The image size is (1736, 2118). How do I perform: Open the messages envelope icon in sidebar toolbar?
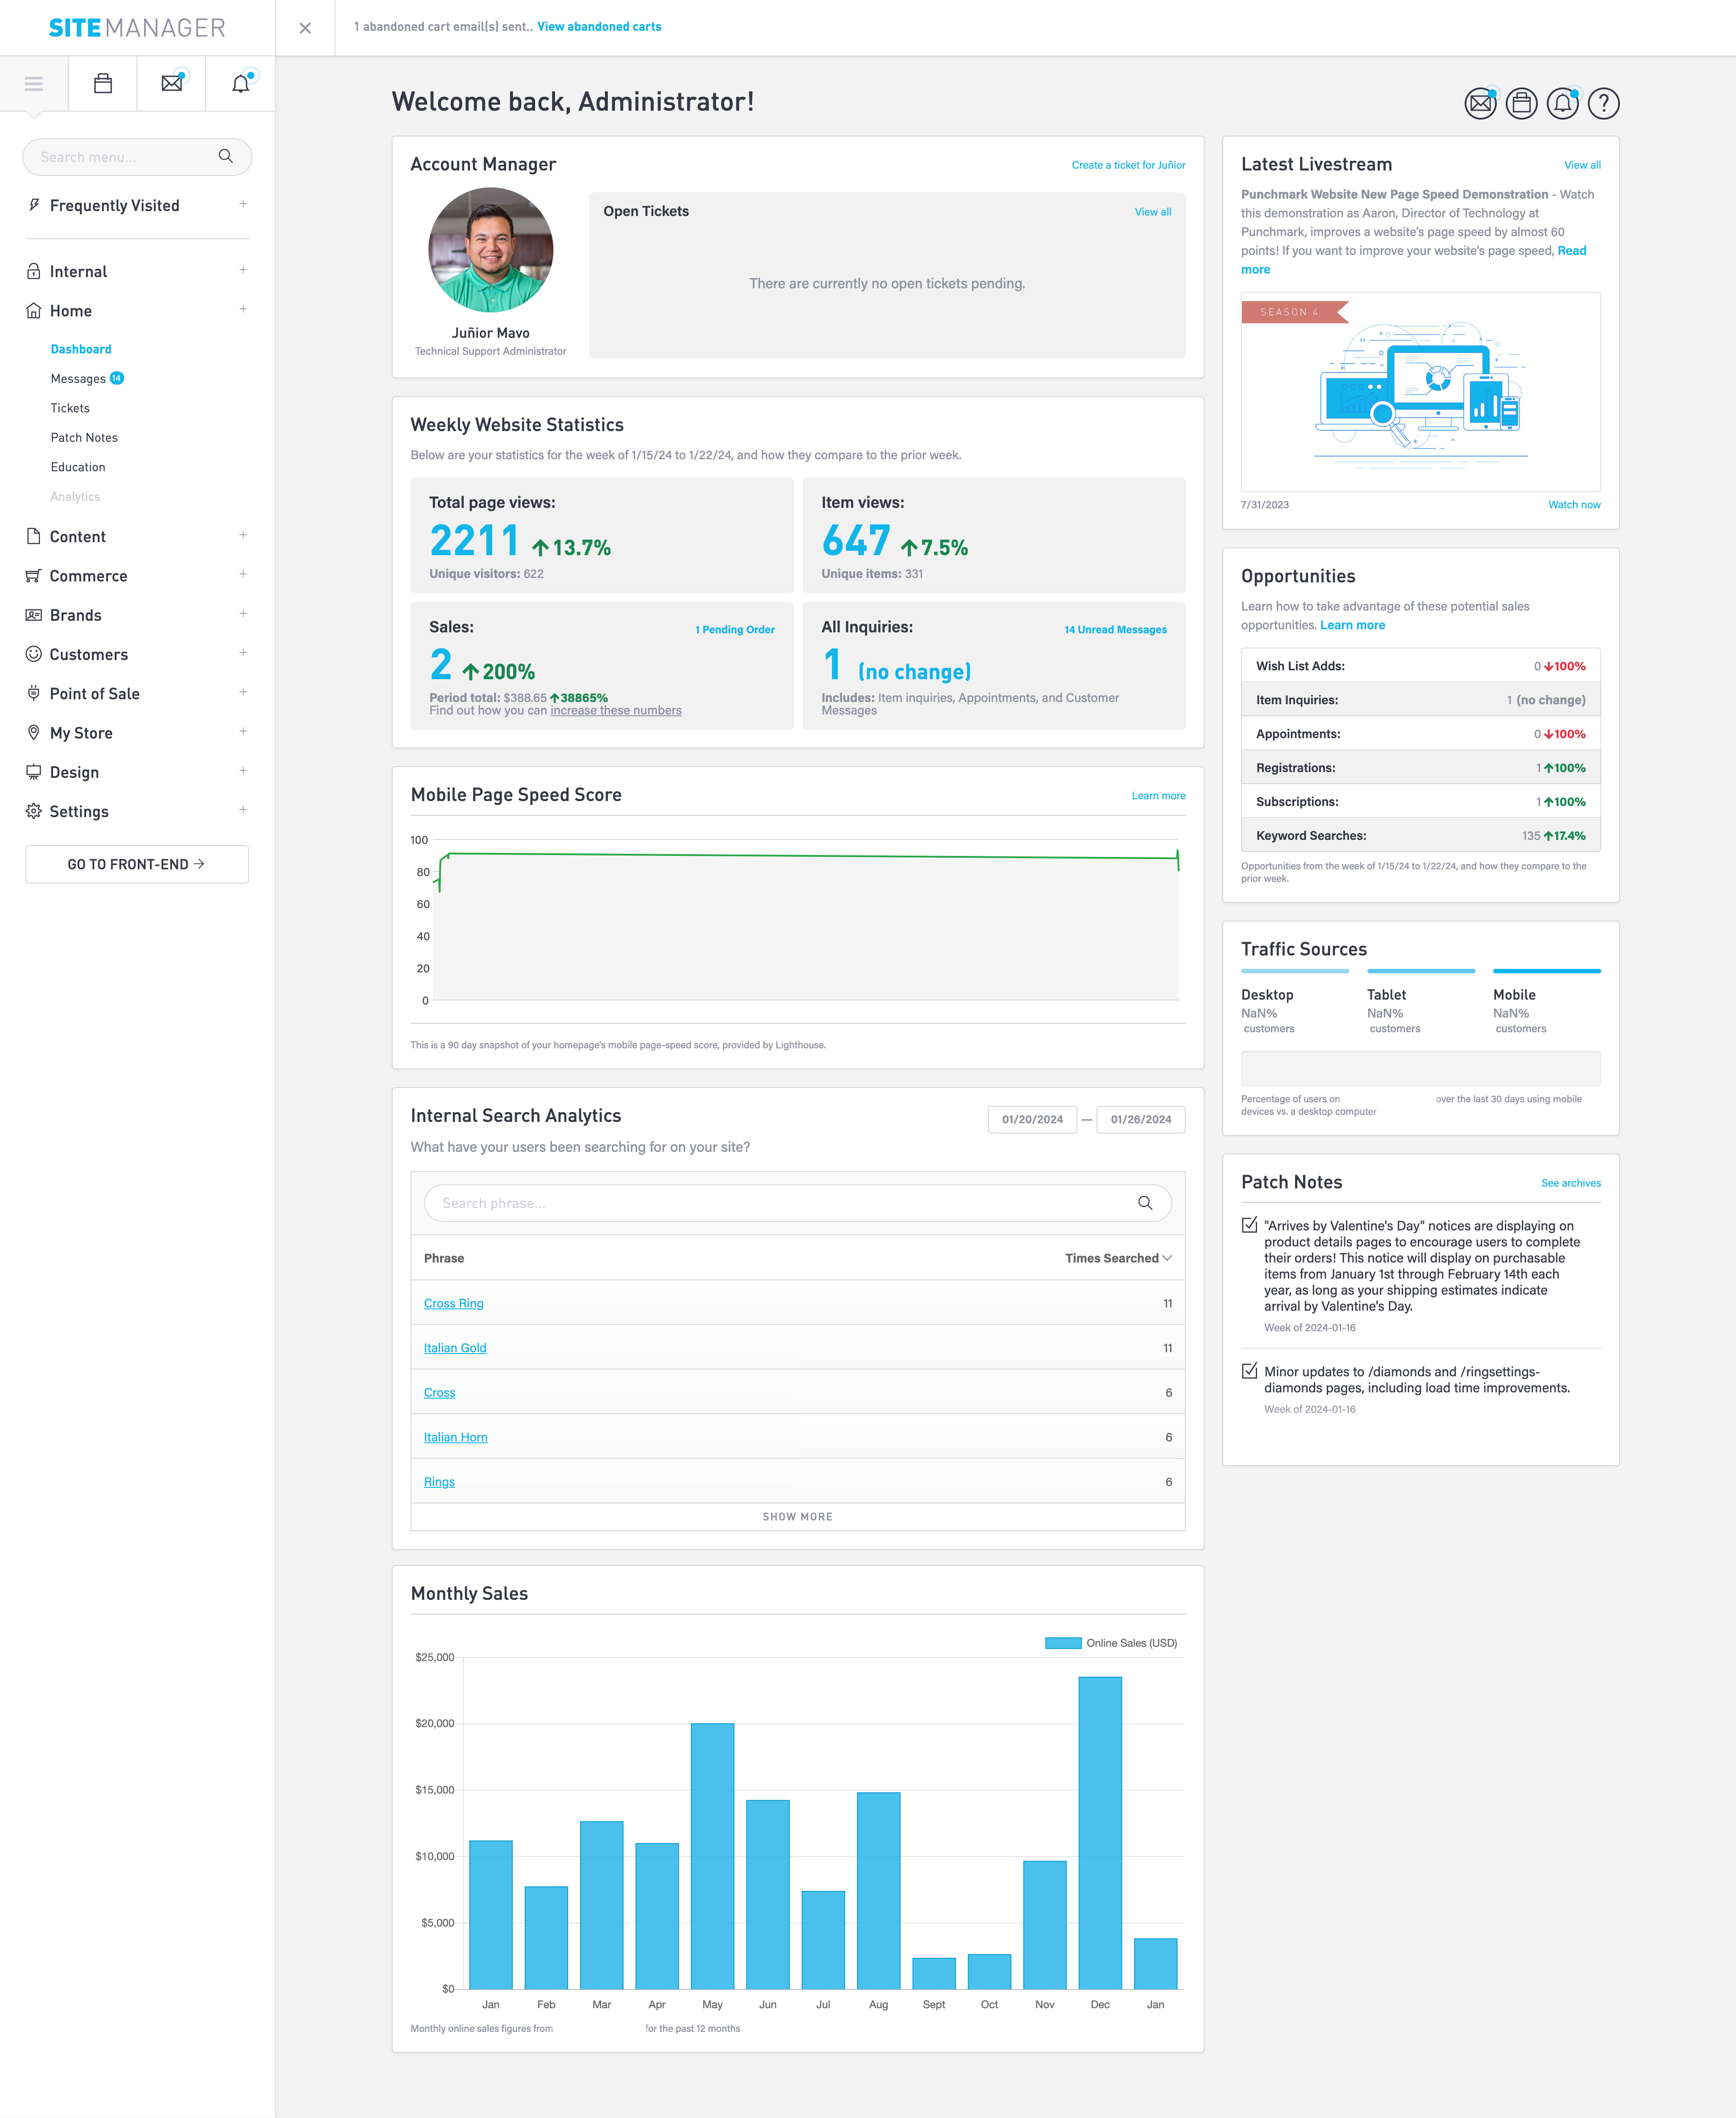tap(171, 83)
